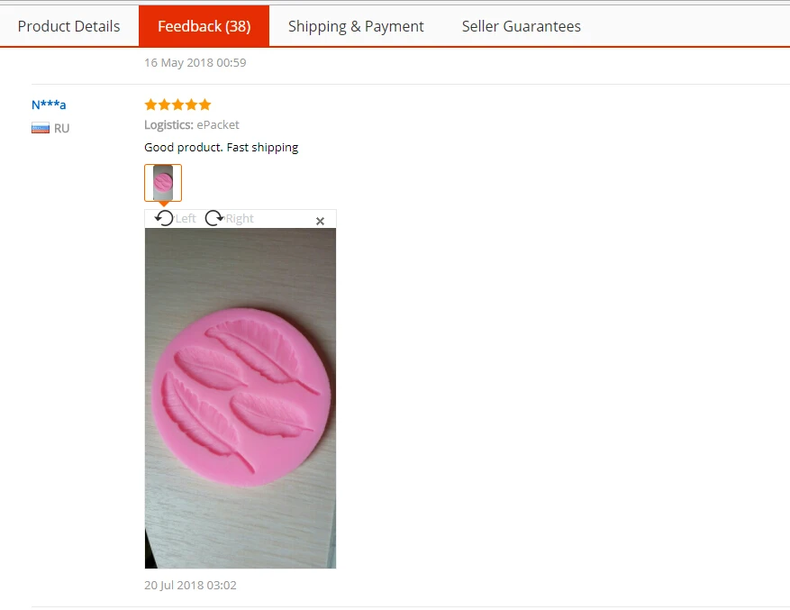The image size is (790, 610).
Task: Click the first star of the rating
Action: tap(150, 105)
